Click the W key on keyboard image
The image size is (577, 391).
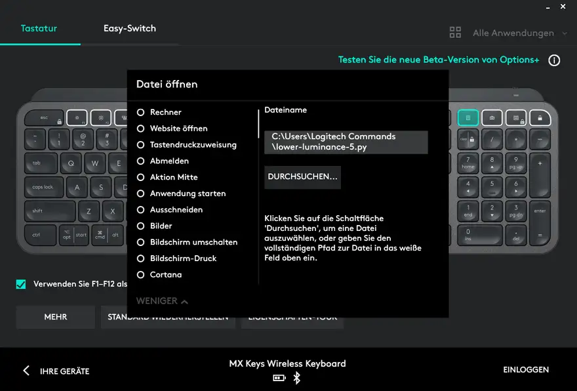pos(94,163)
